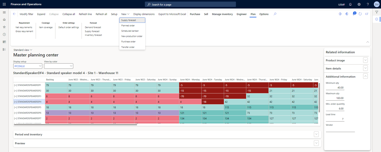Open Net requirements
This screenshot has height=152, width=381.
[24, 28]
